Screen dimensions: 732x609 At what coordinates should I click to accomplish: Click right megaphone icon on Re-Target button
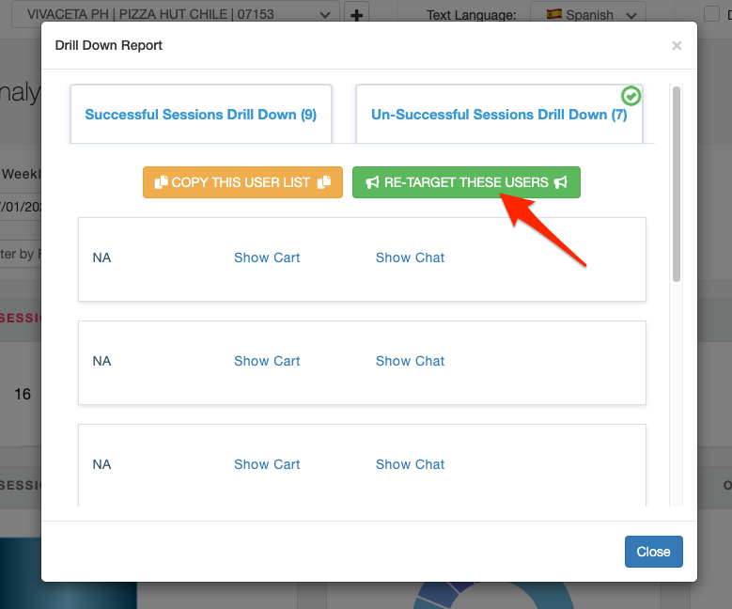(x=561, y=182)
